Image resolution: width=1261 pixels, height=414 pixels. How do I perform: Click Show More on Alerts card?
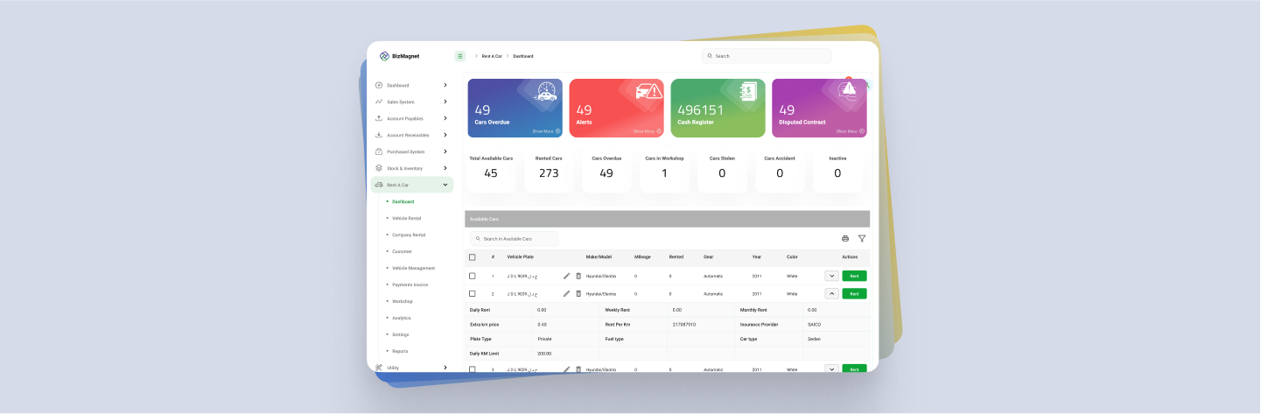(x=648, y=131)
